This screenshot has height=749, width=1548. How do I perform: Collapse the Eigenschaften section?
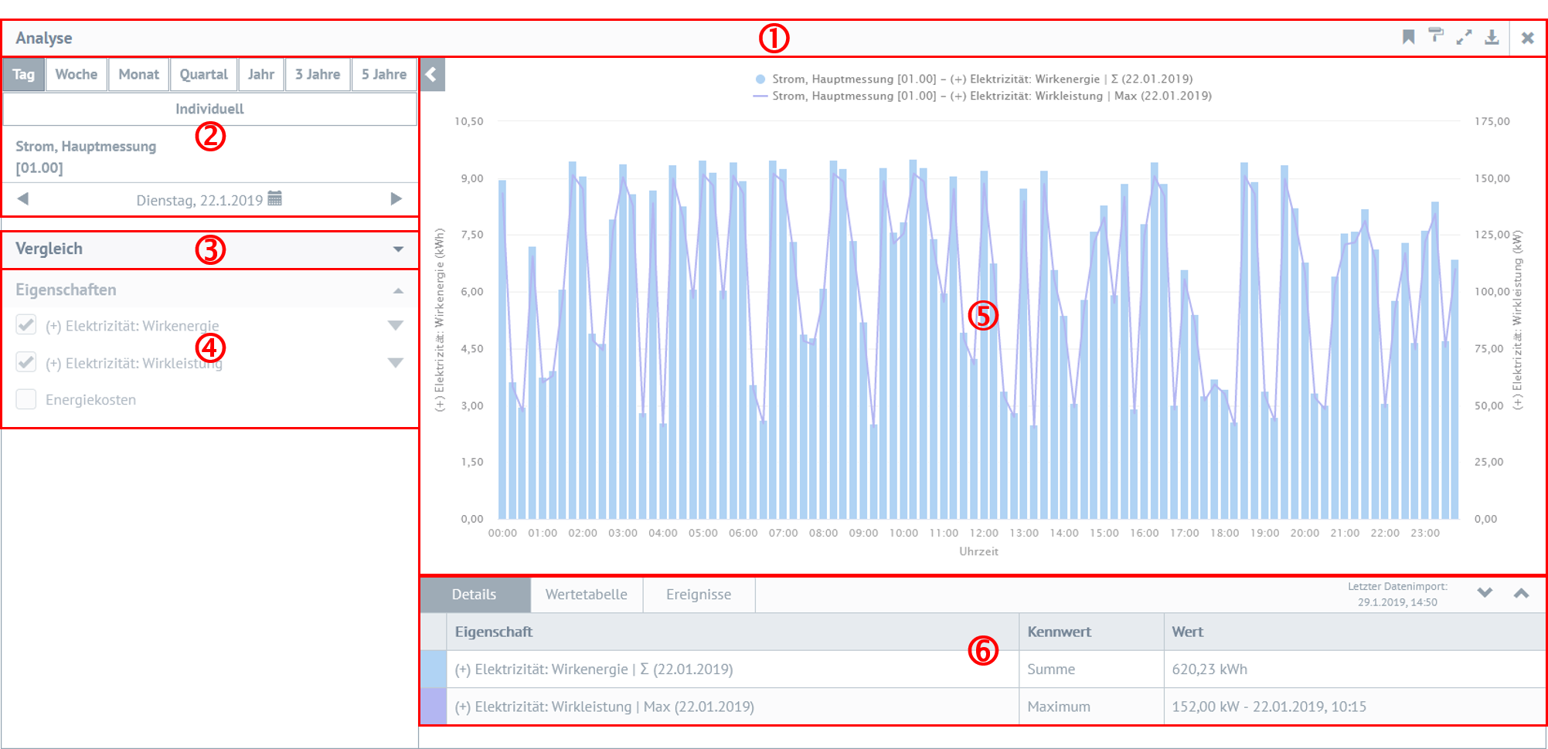pyautogui.click(x=398, y=290)
